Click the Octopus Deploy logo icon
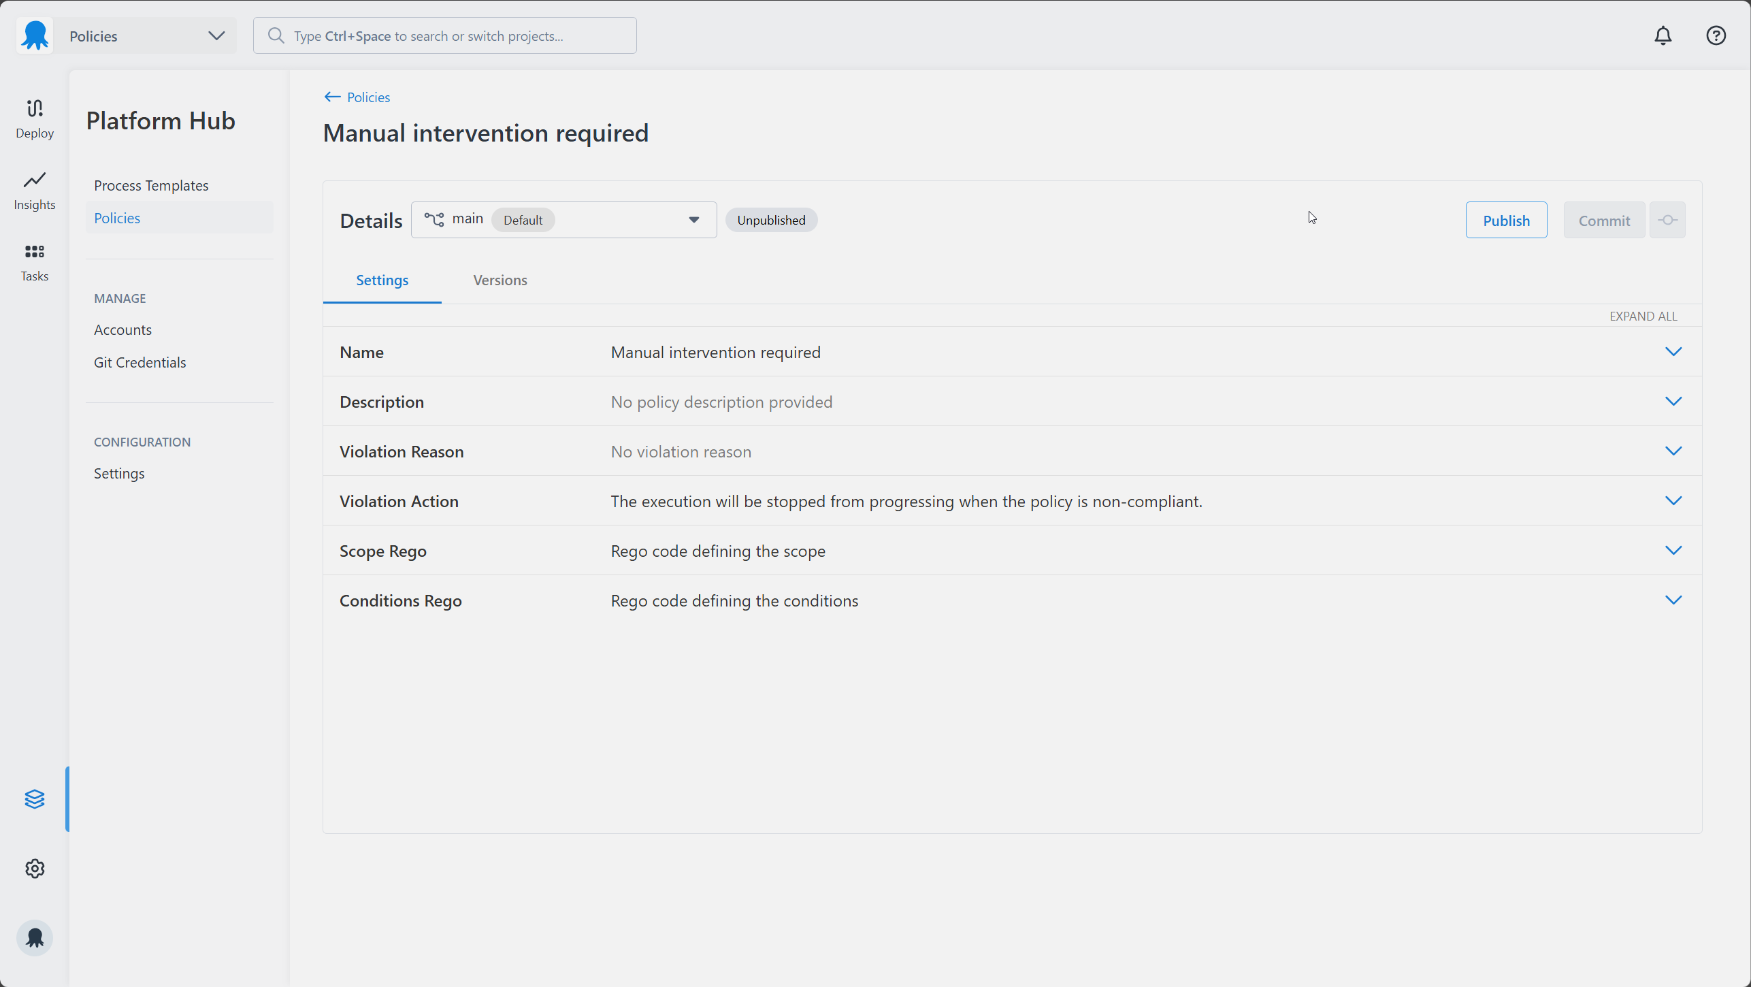Screen dimensions: 1751x987 [35, 35]
